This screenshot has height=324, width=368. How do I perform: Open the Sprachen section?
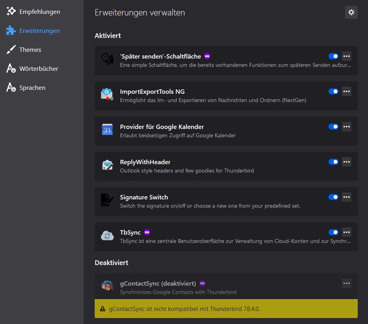32,88
